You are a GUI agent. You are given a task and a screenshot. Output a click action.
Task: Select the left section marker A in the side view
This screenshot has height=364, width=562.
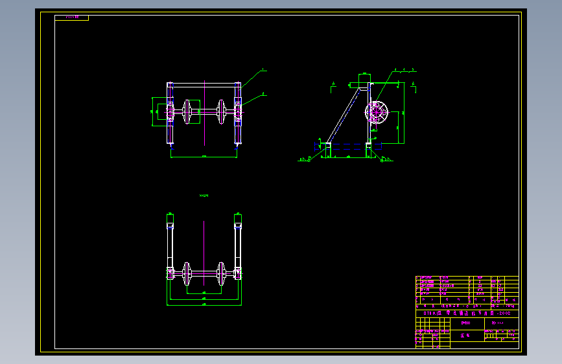coord(333,87)
